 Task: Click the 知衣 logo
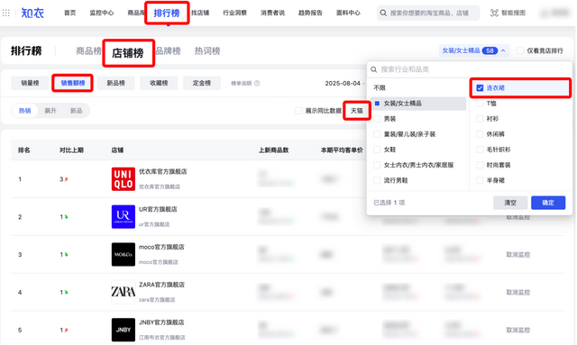point(32,14)
